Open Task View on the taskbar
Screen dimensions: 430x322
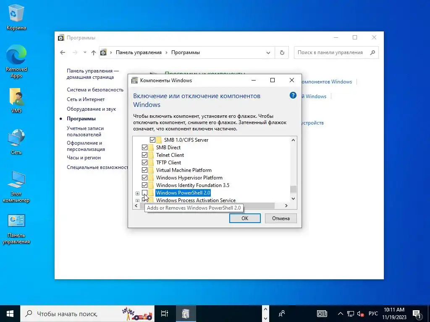click(165, 314)
